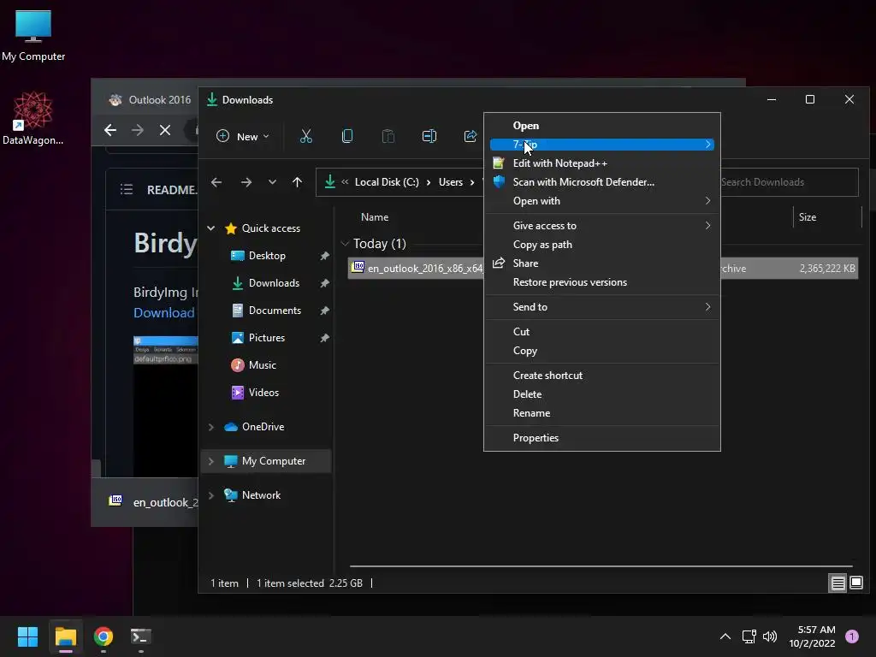The height and width of the screenshot is (657, 876).
Task: Open Downloads in Quick access sidebar
Action: [x=273, y=283]
